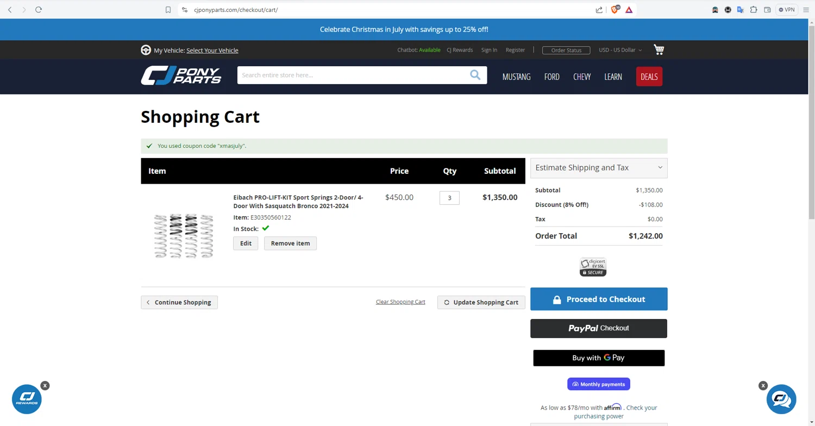The width and height of the screenshot is (815, 426).
Task: Open the shopping cart icon in the header
Action: 659,50
